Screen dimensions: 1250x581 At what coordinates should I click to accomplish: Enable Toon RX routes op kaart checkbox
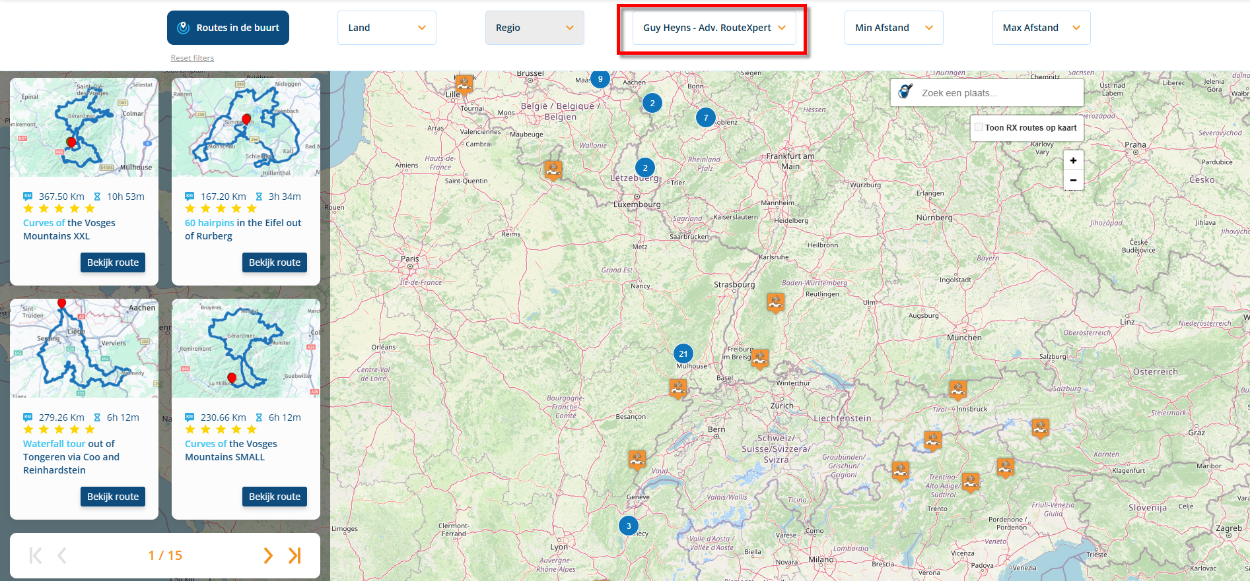point(979,127)
